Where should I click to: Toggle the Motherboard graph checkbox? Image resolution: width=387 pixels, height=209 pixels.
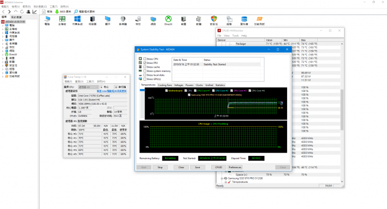click(x=166, y=91)
